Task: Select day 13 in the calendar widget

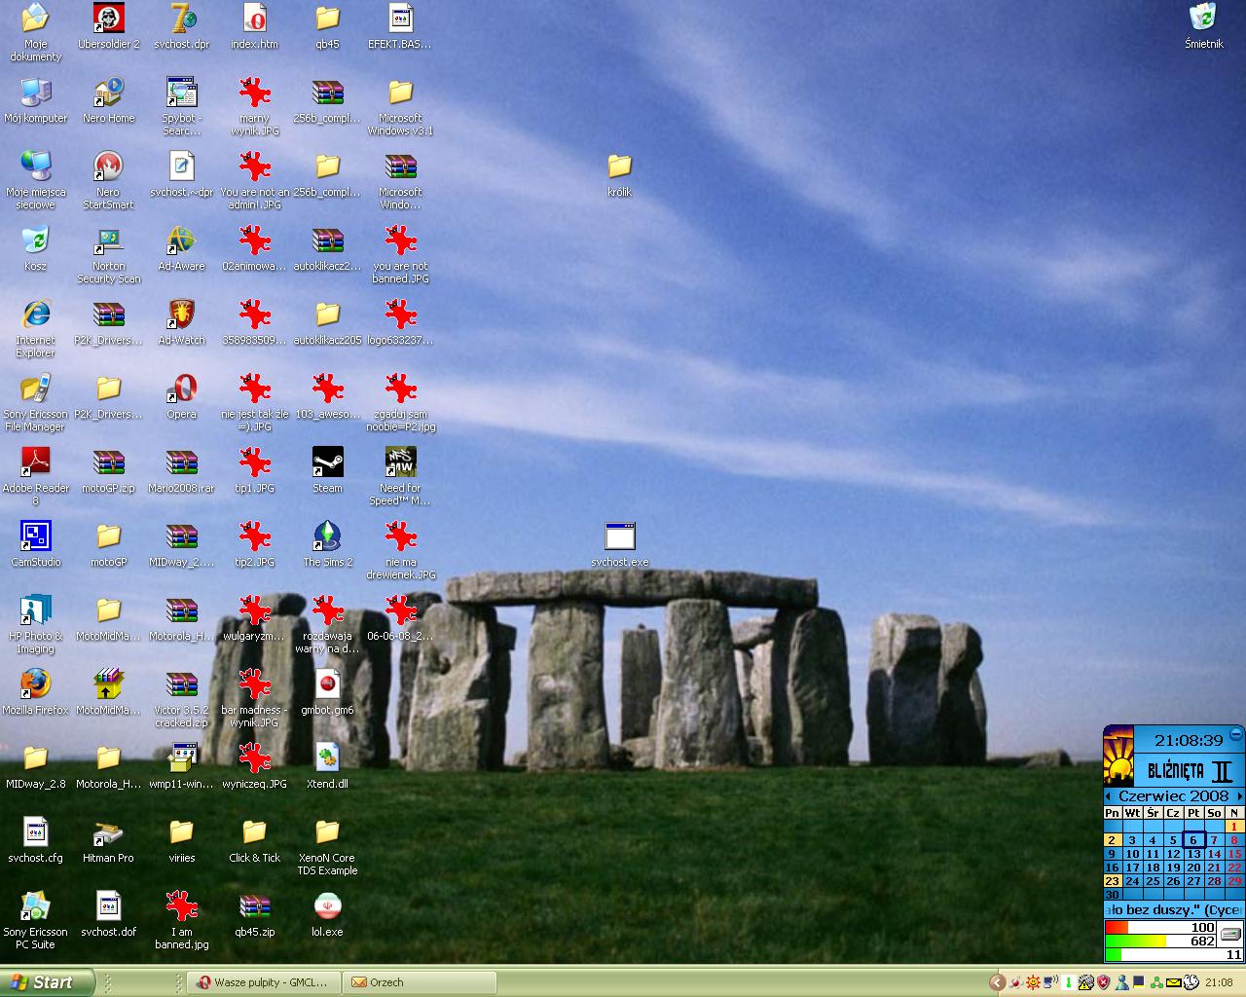Action: click(x=1193, y=854)
